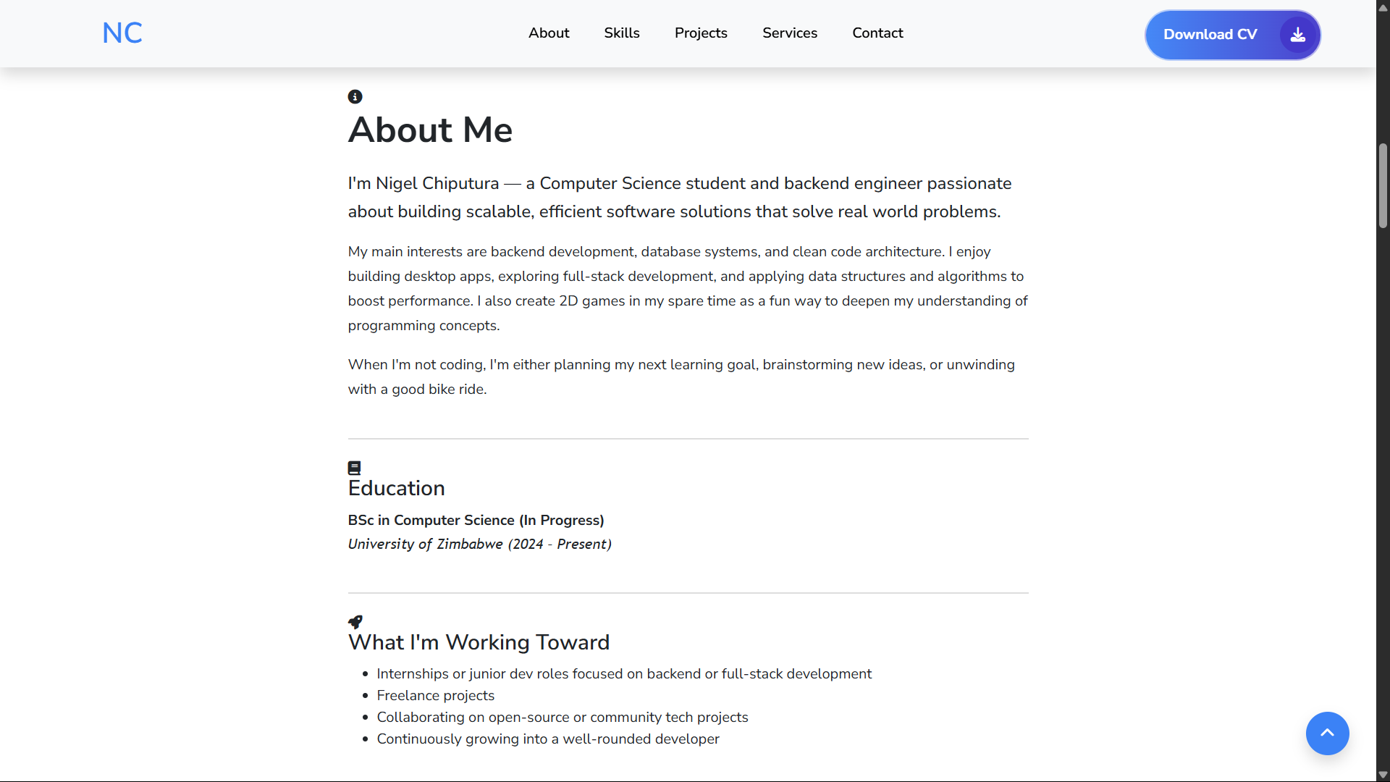Click the Education heading text
Viewport: 1390px width, 782px height.
(396, 489)
